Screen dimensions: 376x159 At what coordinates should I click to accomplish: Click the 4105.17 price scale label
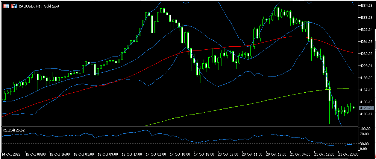click(366, 114)
